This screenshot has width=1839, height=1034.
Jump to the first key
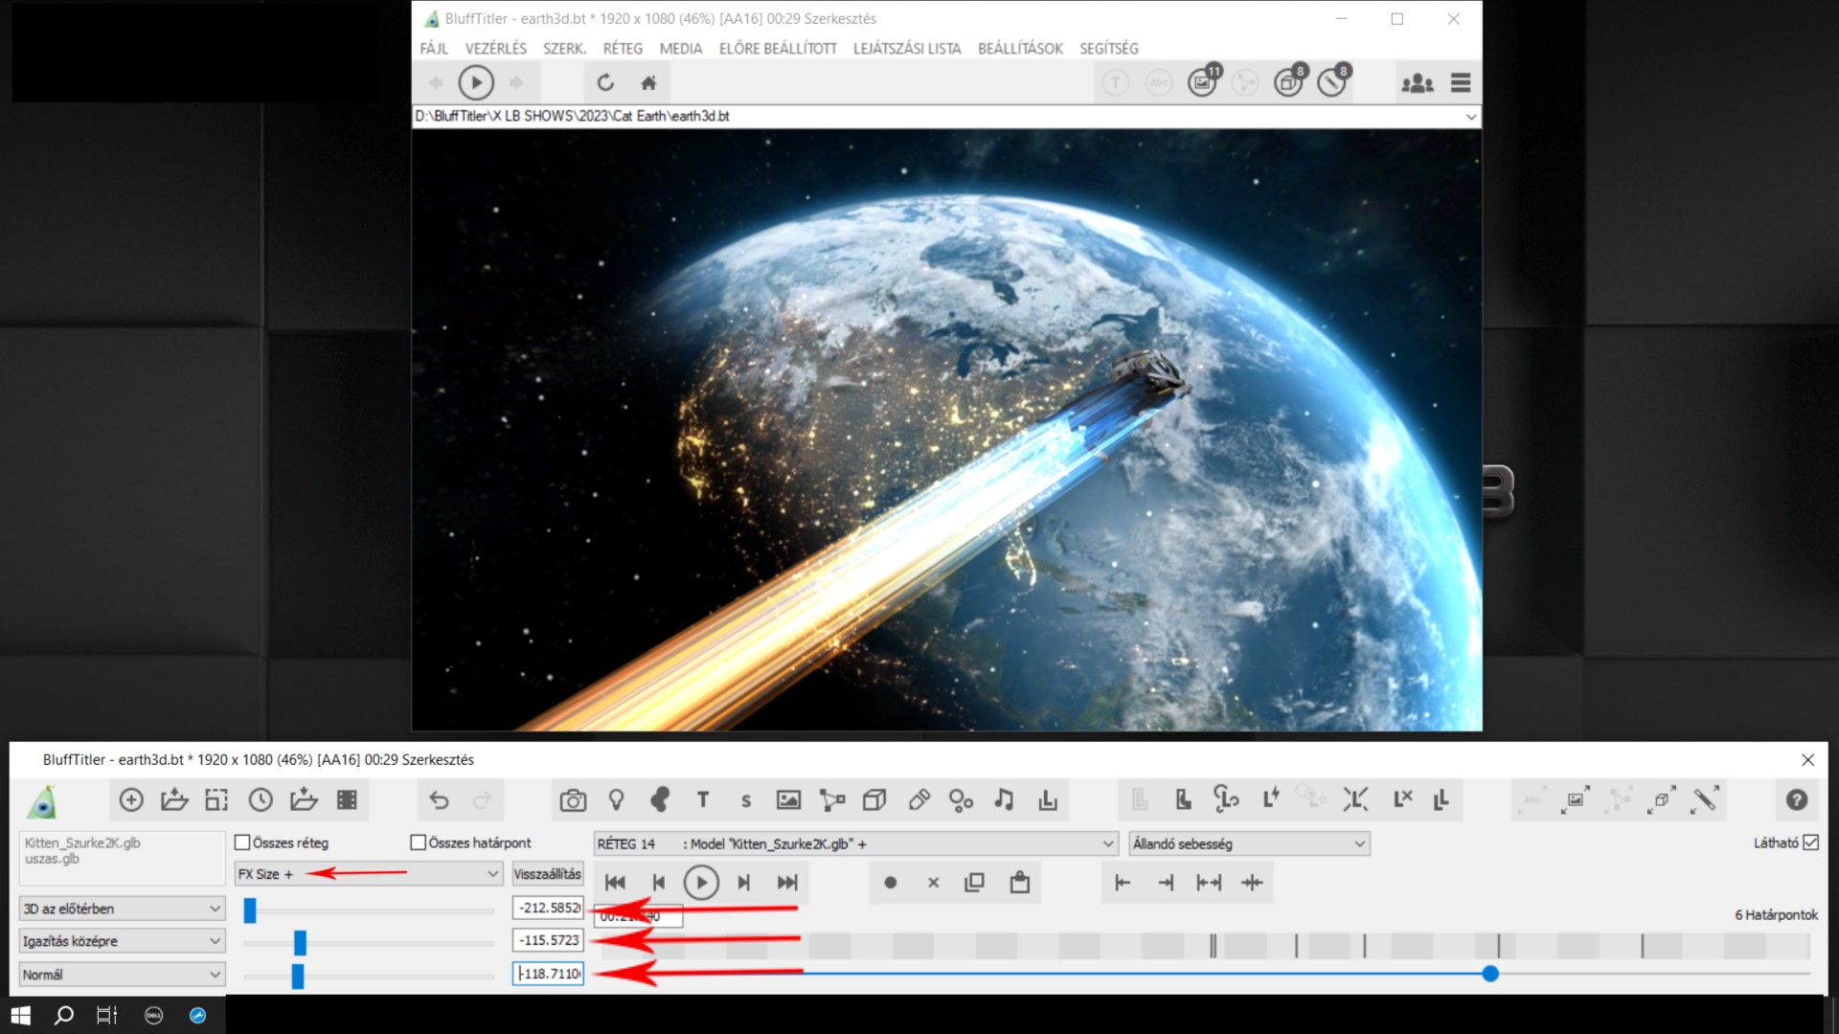615,883
